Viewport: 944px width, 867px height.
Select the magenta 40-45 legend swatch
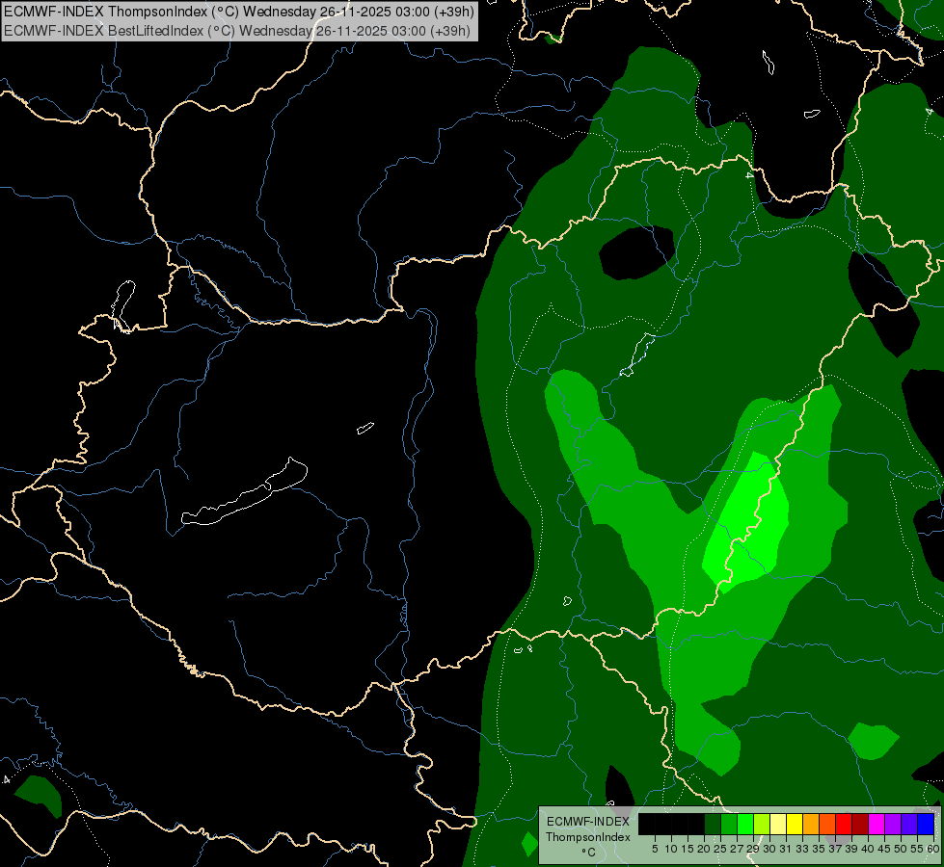pyautogui.click(x=876, y=824)
